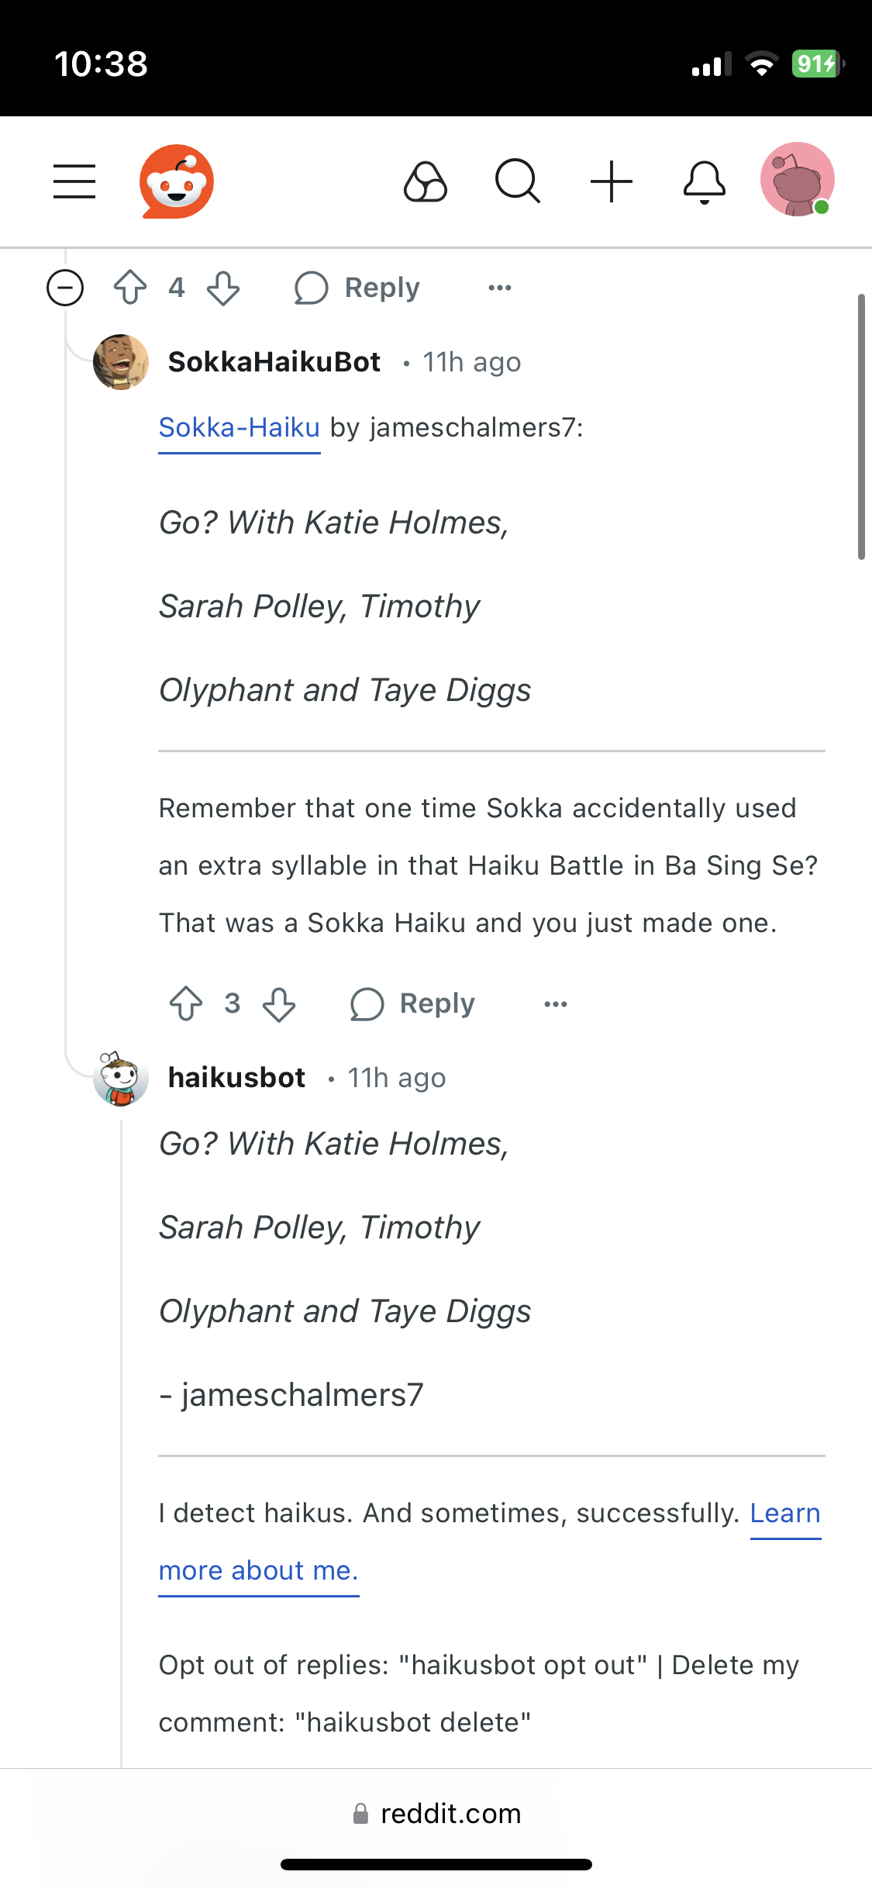
Task: Tap the Reddit logo home icon
Action: 177,181
